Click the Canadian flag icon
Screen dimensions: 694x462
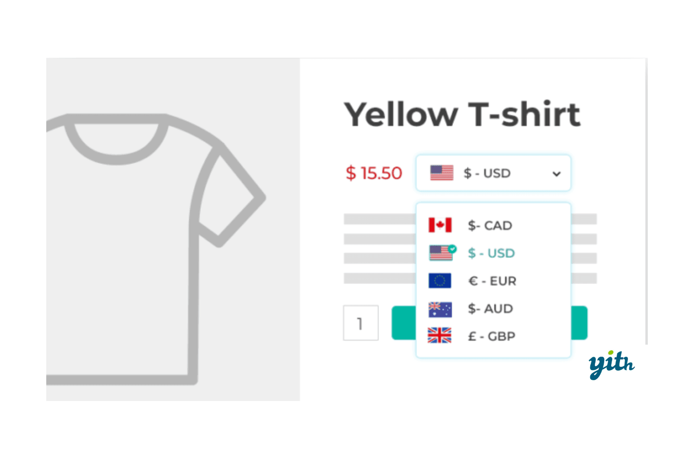click(440, 225)
